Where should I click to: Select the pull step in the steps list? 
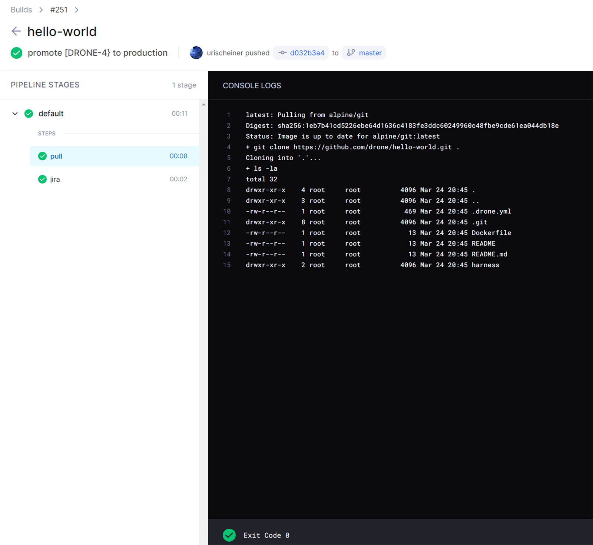(x=56, y=156)
